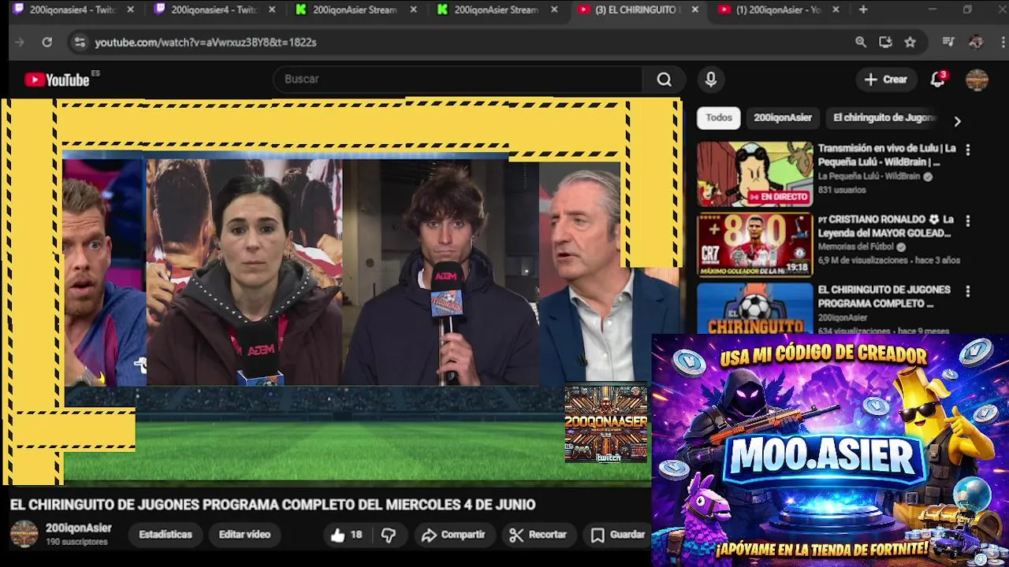Reload the page with the refresh icon

click(47, 43)
